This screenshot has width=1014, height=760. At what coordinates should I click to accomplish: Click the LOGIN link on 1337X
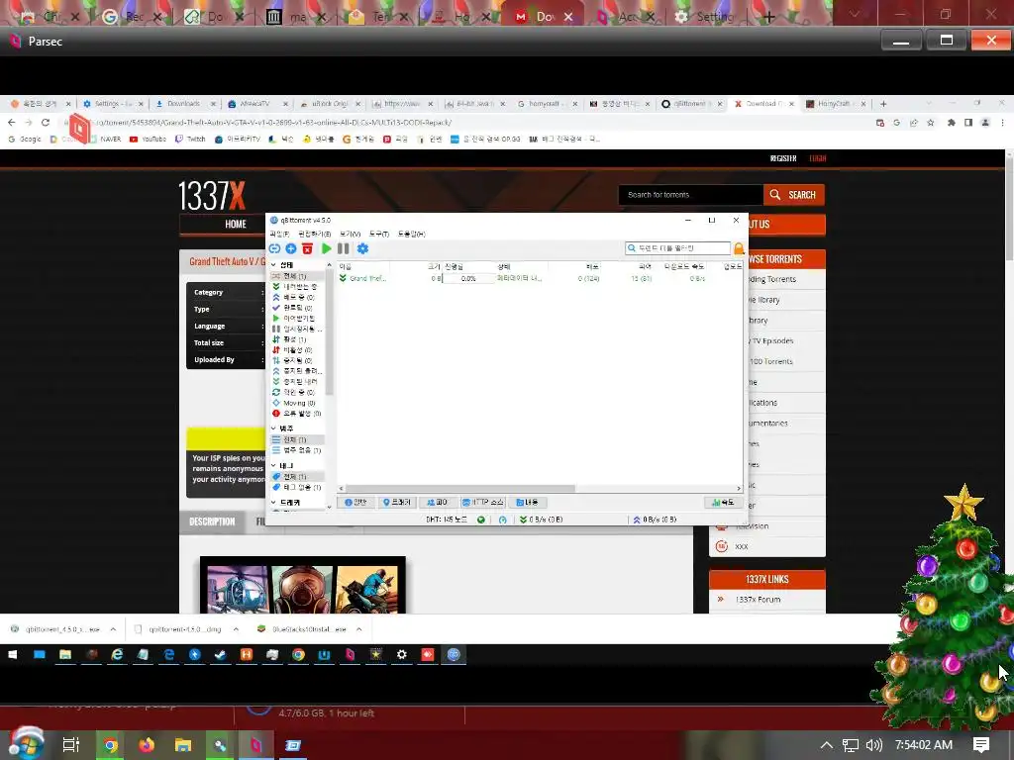[817, 158]
